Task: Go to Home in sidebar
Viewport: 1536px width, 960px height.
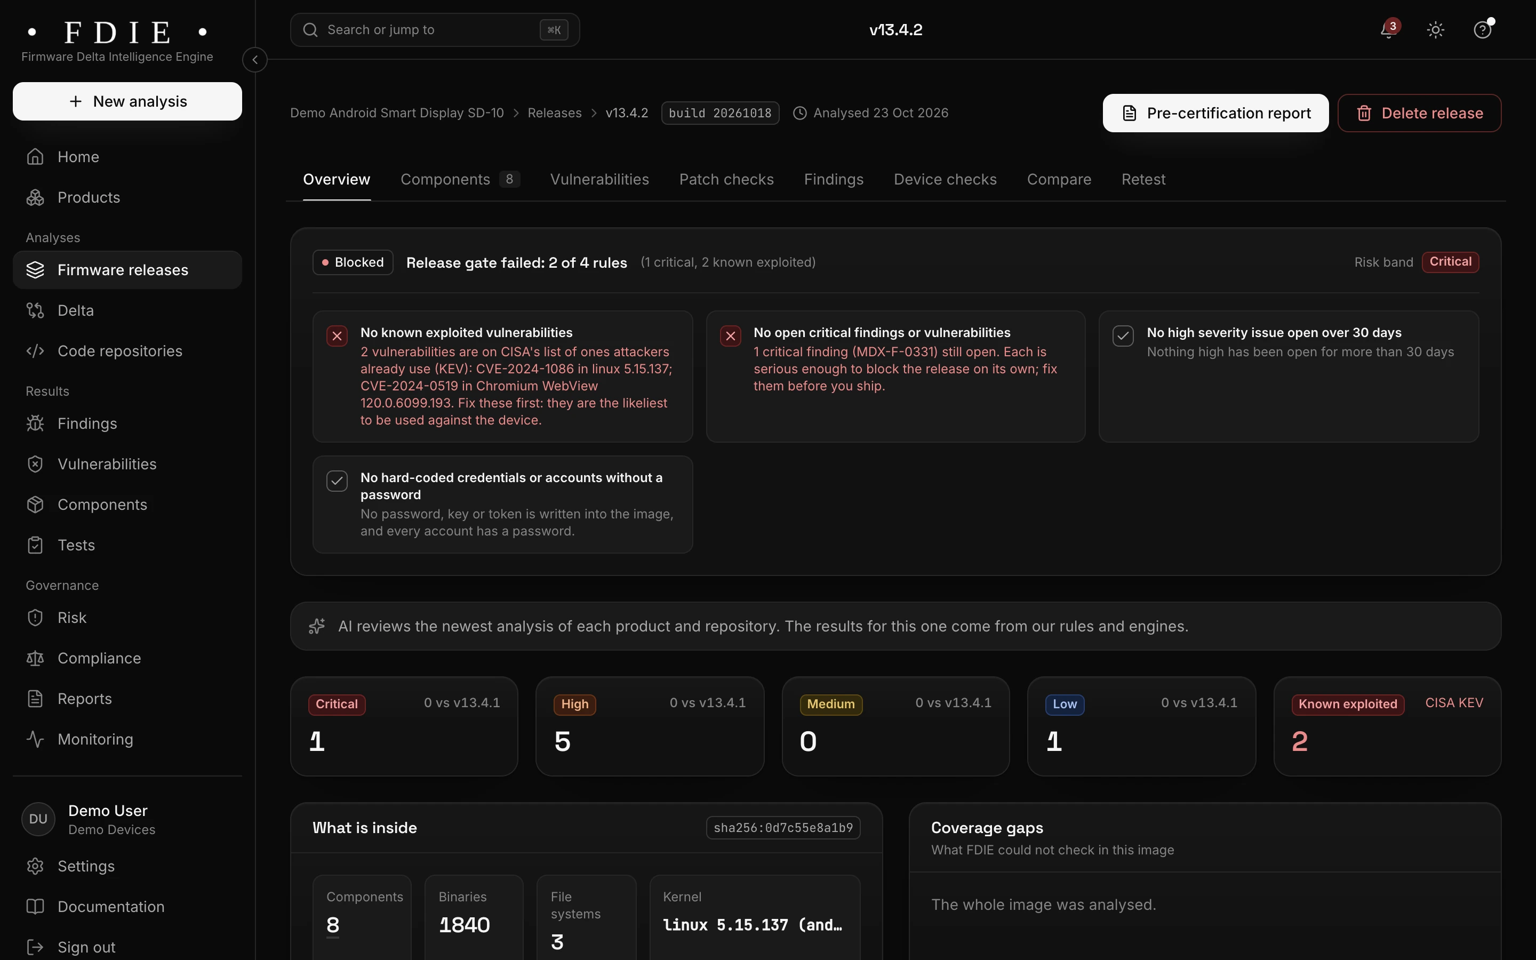Action: (127, 157)
